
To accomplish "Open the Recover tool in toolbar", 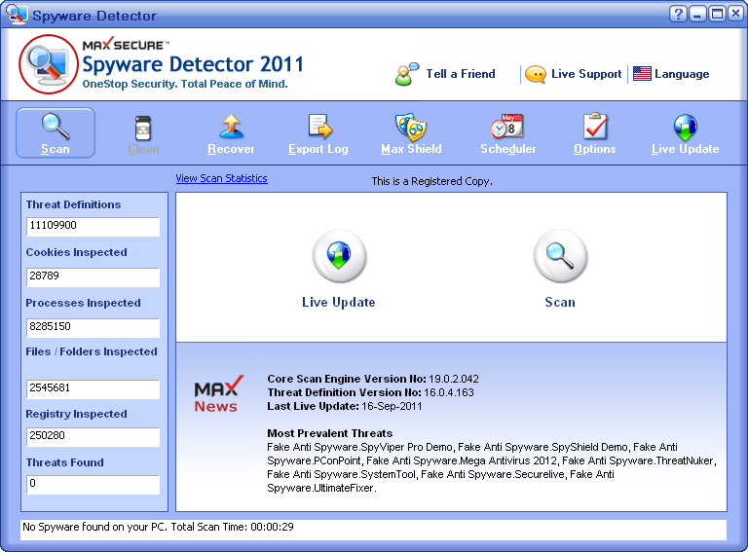I will tap(231, 128).
